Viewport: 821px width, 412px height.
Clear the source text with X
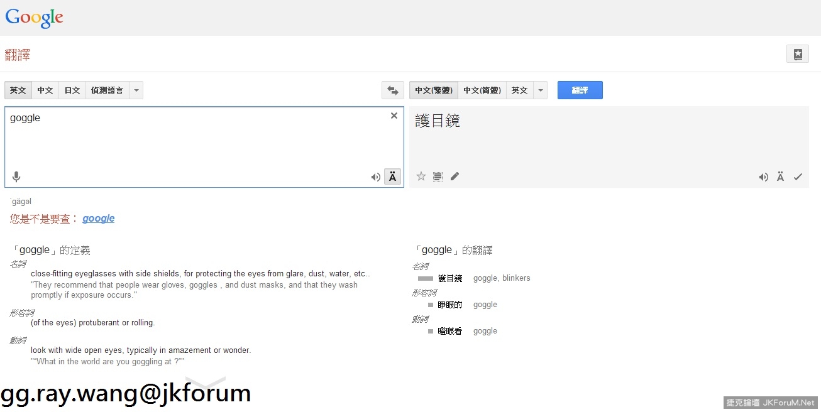pos(394,116)
